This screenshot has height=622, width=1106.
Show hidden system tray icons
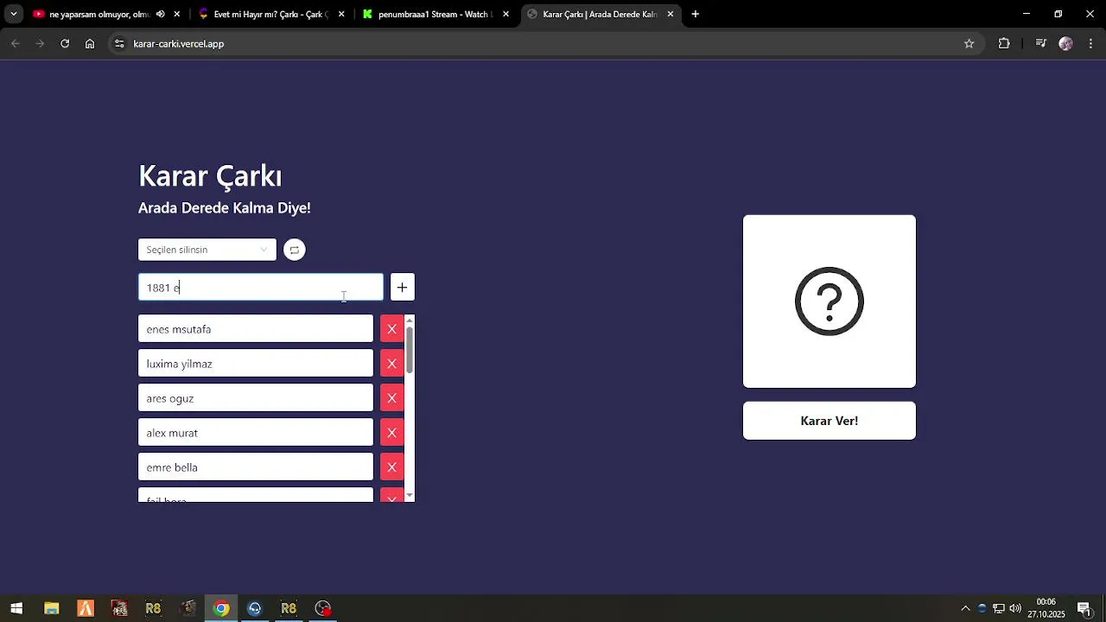pyautogui.click(x=965, y=608)
